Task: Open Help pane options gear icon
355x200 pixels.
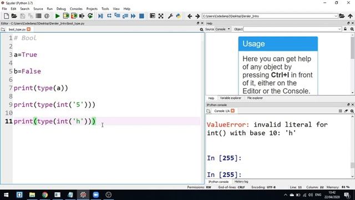Action: click(x=352, y=29)
